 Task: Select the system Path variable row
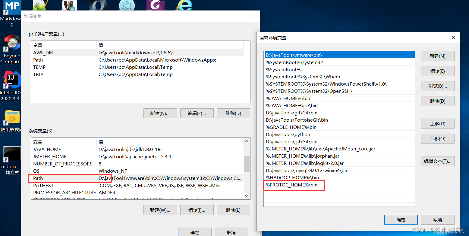(x=137, y=178)
